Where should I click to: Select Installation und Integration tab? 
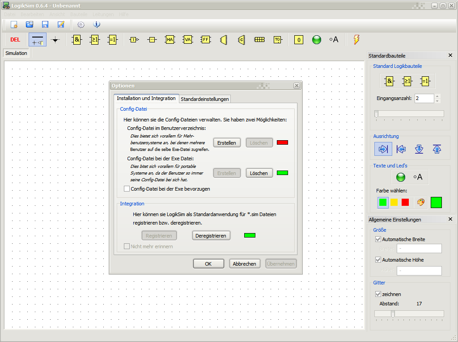coord(146,98)
